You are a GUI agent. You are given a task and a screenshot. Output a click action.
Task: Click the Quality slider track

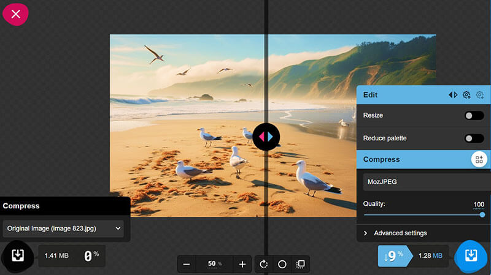coord(423,214)
